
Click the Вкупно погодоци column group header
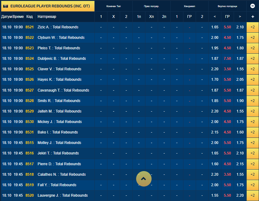pyautogui.click(x=228, y=6)
